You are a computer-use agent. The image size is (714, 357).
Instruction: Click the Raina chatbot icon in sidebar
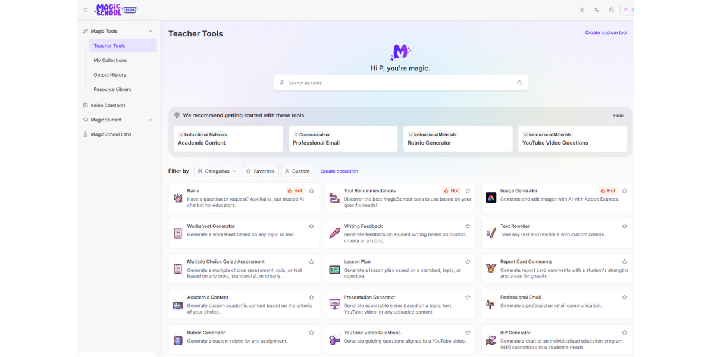click(x=86, y=105)
